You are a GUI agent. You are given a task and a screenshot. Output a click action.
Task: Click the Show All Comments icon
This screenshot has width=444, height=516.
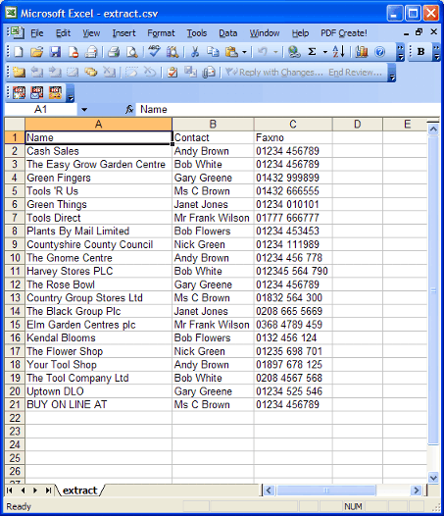[x=91, y=72]
